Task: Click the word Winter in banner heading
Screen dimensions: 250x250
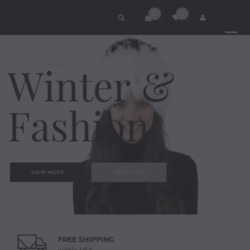Action: [68, 86]
